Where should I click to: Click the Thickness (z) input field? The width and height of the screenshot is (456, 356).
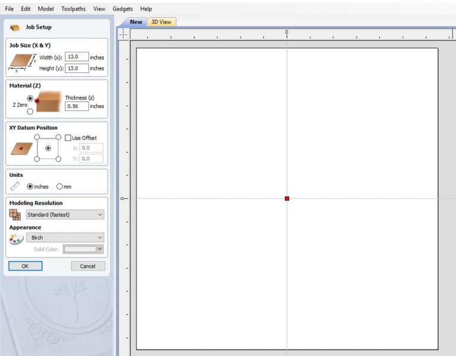(x=77, y=106)
